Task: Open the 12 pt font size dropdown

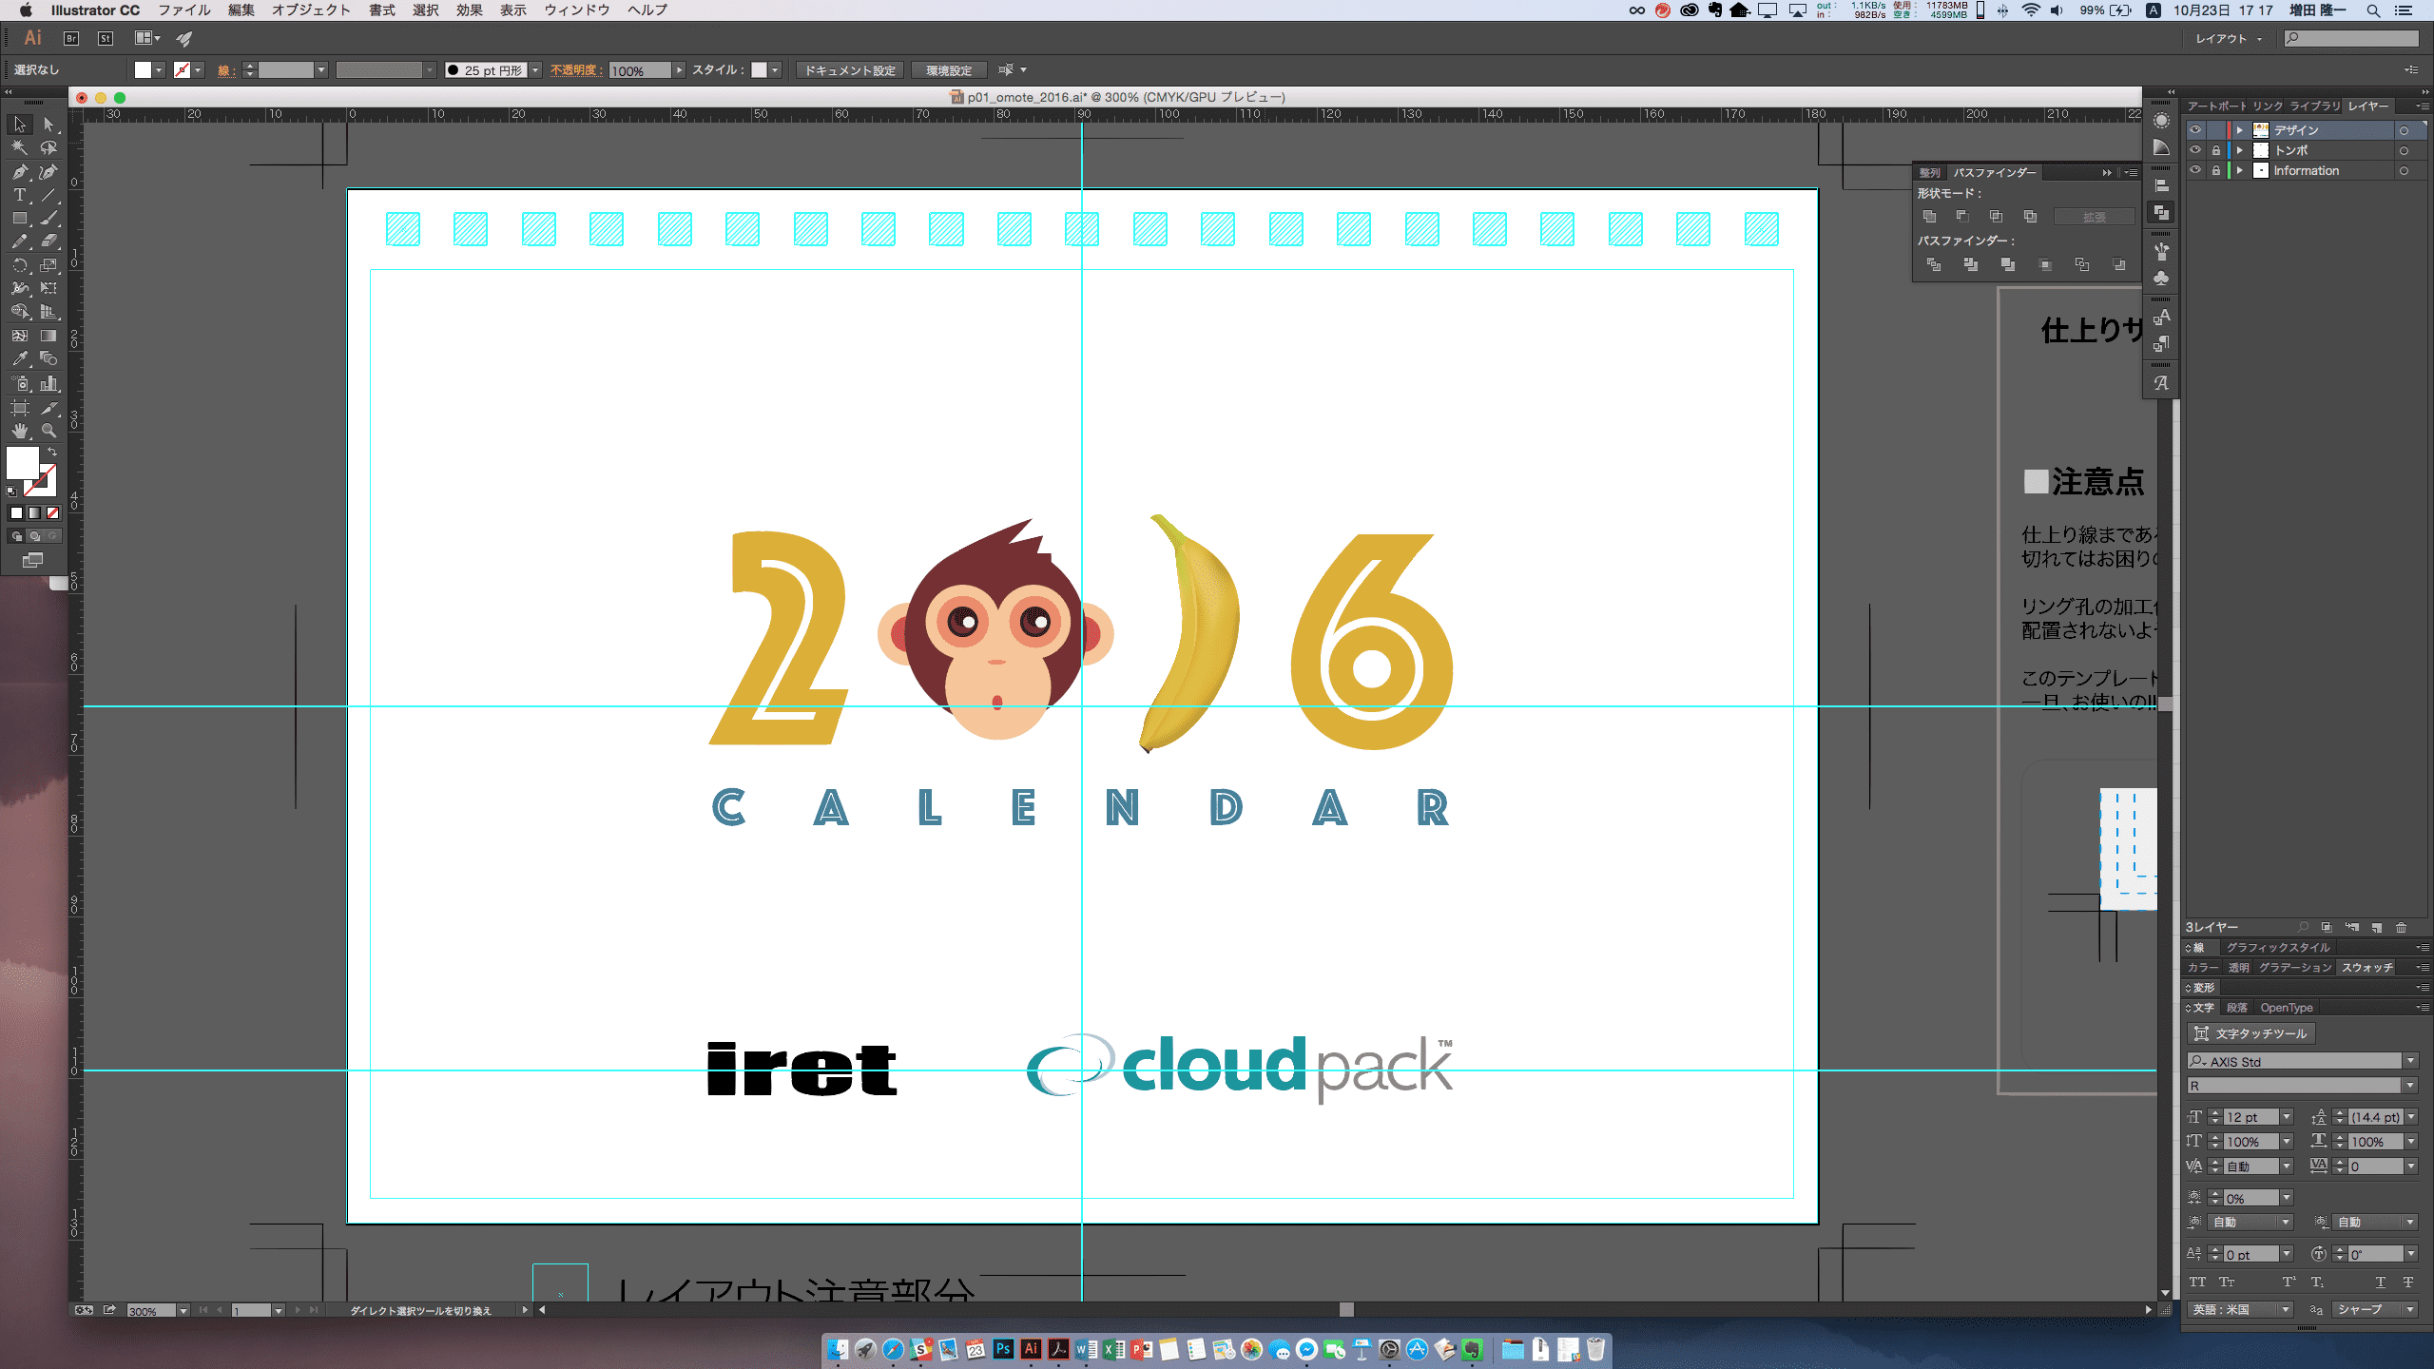Action: pyautogui.click(x=2287, y=1117)
